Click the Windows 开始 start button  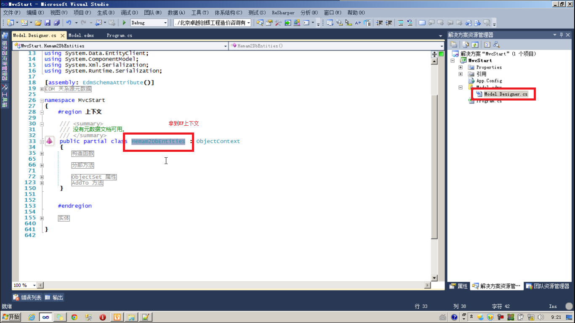click(11, 317)
